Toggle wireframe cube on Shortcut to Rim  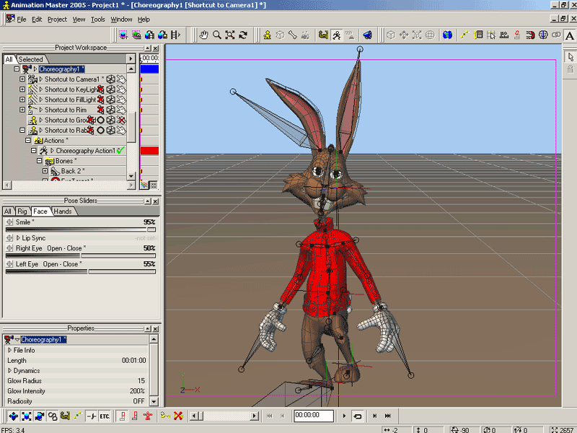tap(110, 110)
